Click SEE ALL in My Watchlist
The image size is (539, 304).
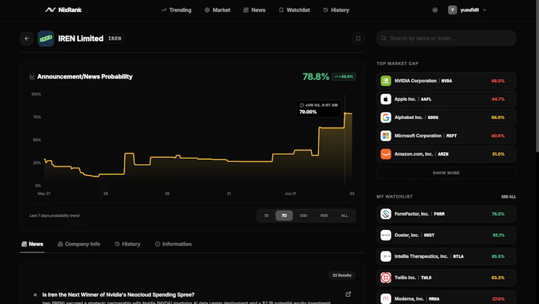[x=509, y=196]
